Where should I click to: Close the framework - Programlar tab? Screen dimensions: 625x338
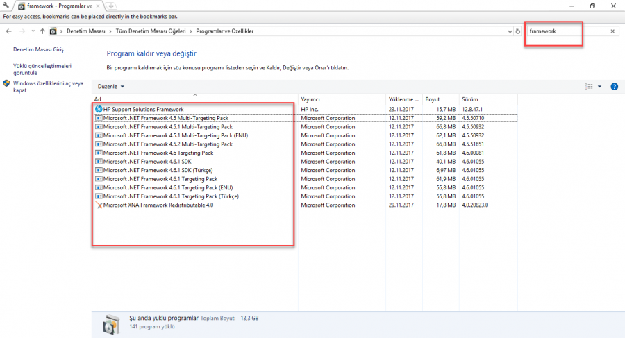click(x=98, y=6)
